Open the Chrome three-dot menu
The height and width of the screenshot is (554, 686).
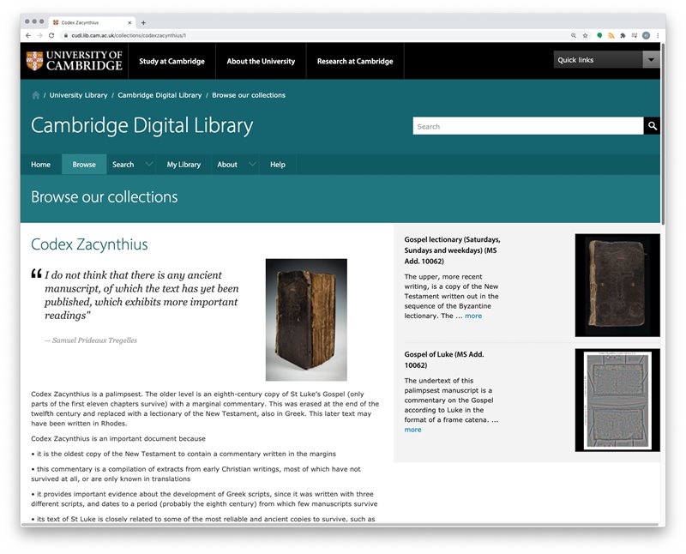click(658, 35)
